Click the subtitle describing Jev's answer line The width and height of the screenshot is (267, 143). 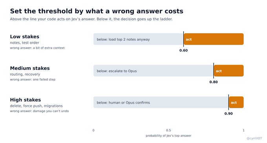point(91,19)
